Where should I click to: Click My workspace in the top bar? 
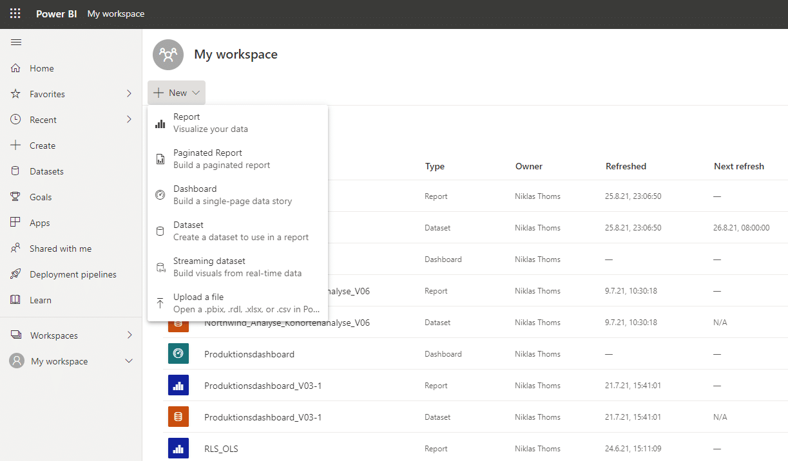[x=116, y=14]
